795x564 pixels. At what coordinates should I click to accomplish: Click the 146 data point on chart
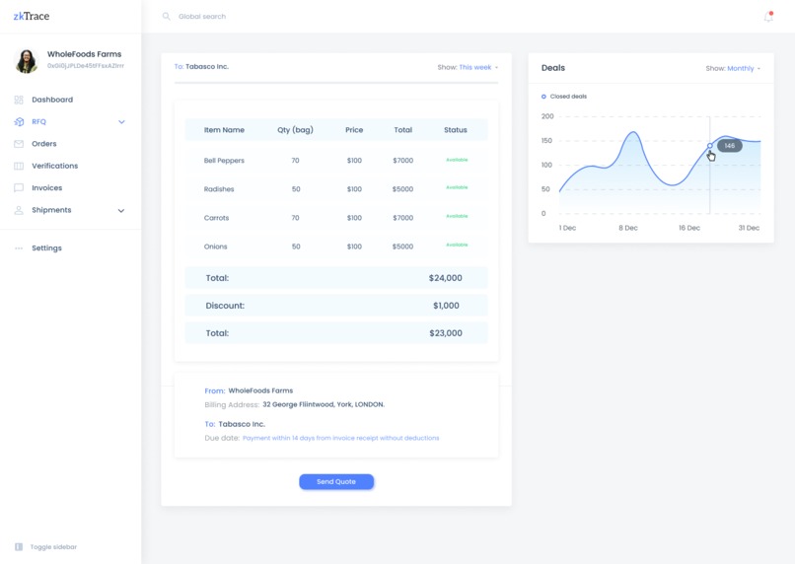coord(710,146)
